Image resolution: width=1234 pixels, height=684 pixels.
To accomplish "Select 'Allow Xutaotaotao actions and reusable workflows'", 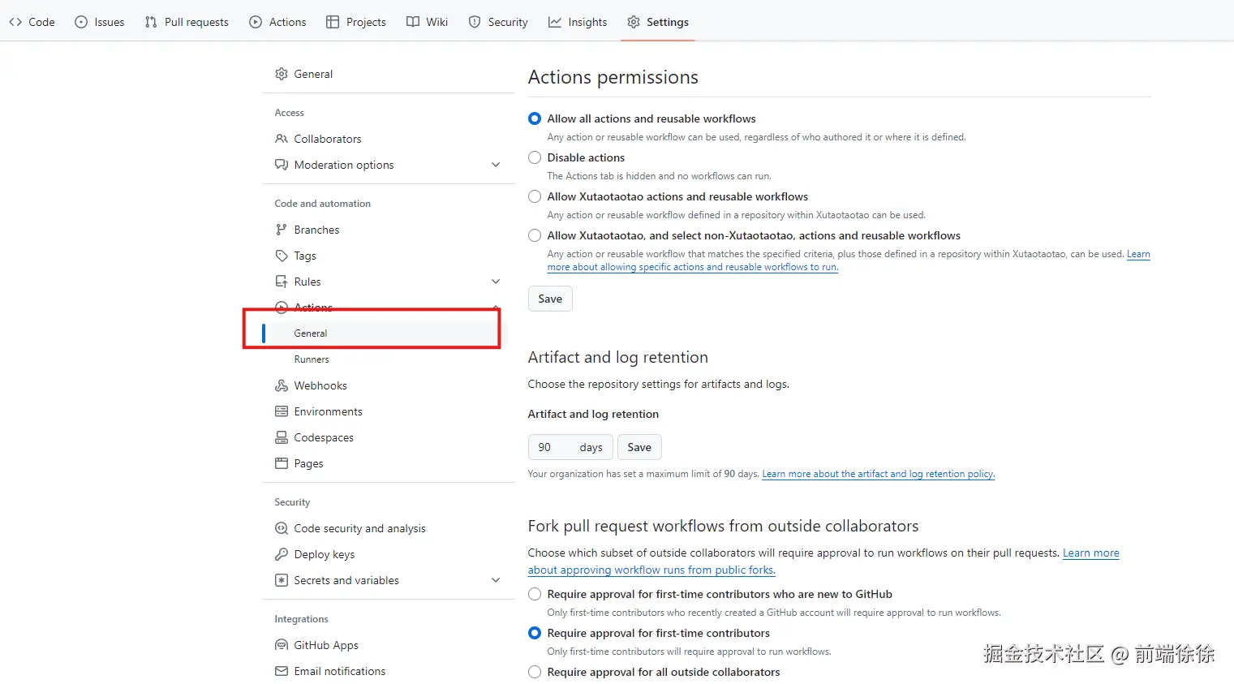I will coord(535,196).
